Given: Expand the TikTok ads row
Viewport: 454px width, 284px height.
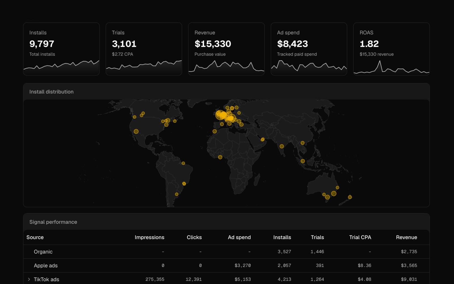Looking at the screenshot, I should pyautogui.click(x=29, y=279).
